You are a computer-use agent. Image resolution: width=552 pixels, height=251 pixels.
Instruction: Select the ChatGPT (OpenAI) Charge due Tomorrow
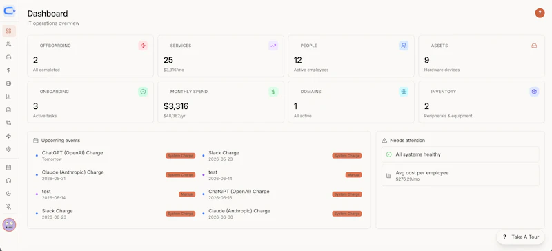[x=115, y=156]
